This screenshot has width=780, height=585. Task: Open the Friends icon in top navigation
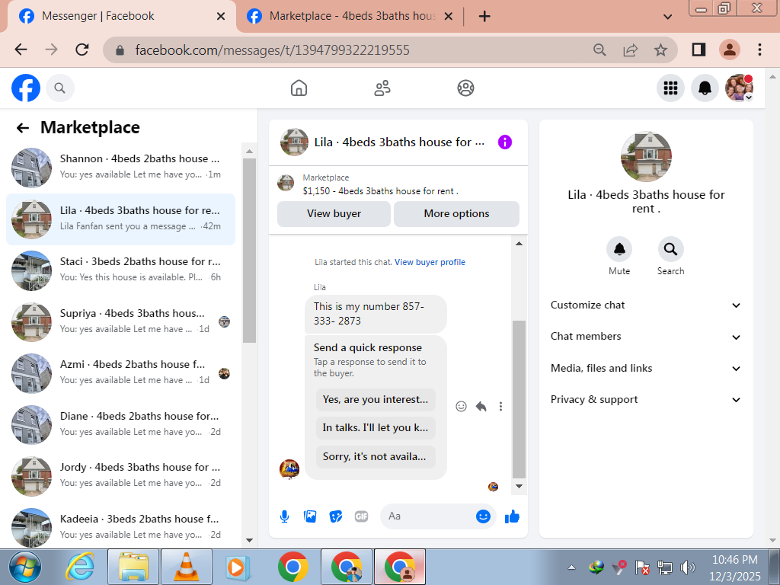(382, 88)
